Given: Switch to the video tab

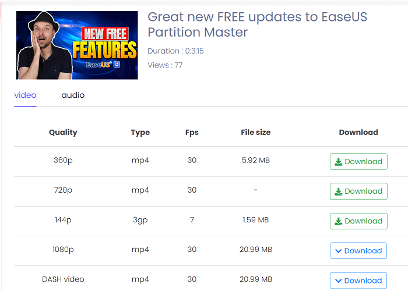Looking at the screenshot, I should [x=25, y=95].
